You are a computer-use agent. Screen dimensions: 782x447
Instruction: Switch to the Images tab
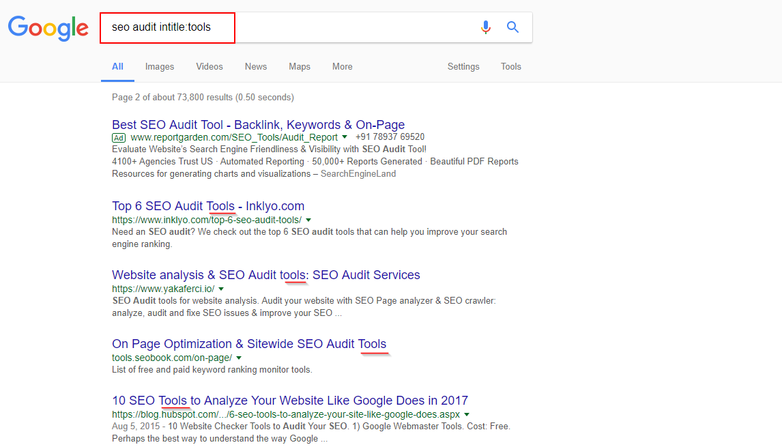click(x=160, y=67)
